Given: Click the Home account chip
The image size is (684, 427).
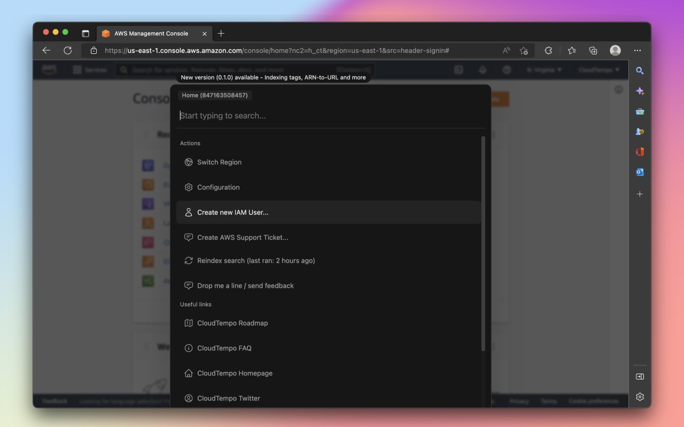Looking at the screenshot, I should (215, 95).
